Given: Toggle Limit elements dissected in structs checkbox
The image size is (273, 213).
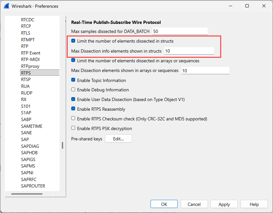Looking at the screenshot, I should 73,41.
